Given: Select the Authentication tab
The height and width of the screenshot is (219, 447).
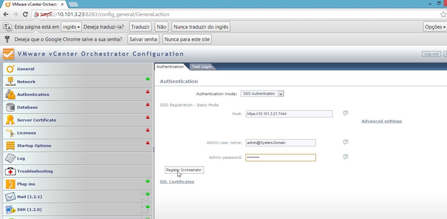Looking at the screenshot, I should pos(170,67).
